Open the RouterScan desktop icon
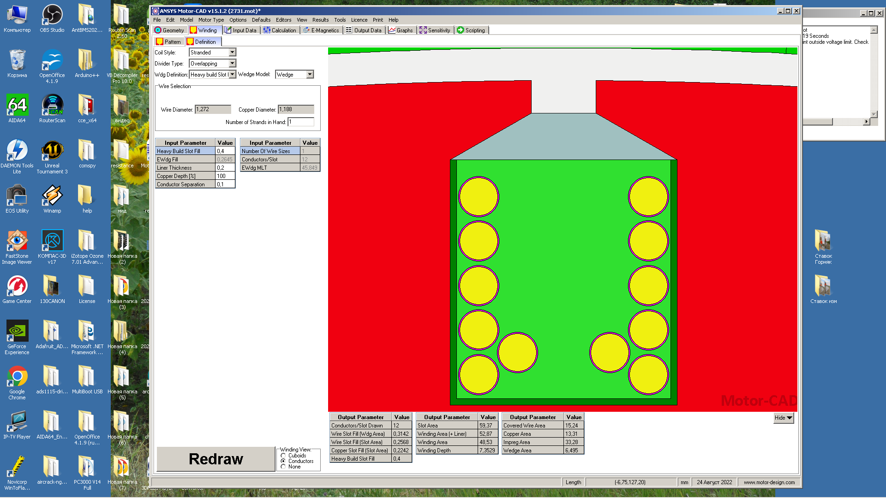This screenshot has height=498, width=886. [52, 109]
